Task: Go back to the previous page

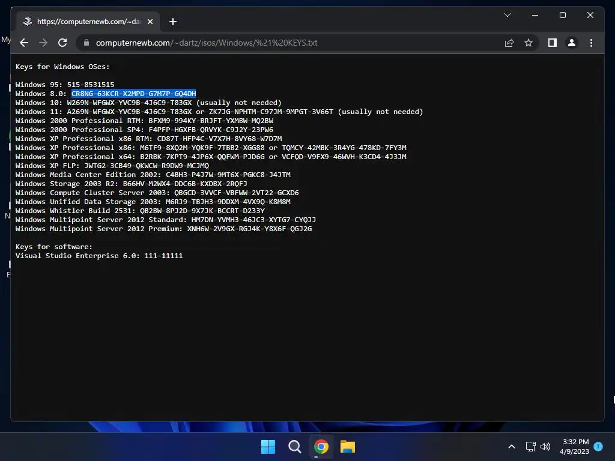Action: pyautogui.click(x=24, y=43)
